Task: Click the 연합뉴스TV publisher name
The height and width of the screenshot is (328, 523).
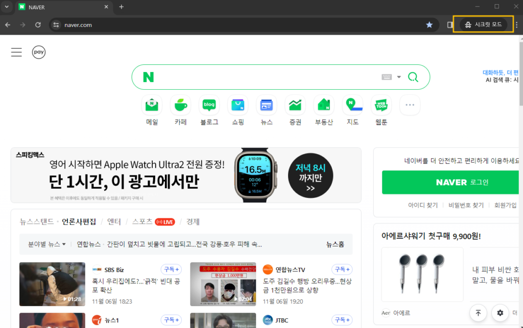Action: pyautogui.click(x=290, y=270)
